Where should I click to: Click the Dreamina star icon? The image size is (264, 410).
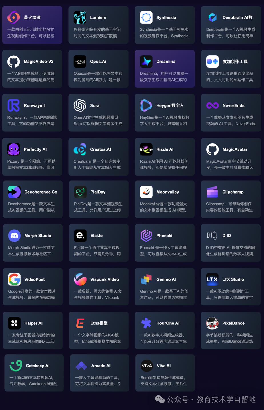[146, 62]
